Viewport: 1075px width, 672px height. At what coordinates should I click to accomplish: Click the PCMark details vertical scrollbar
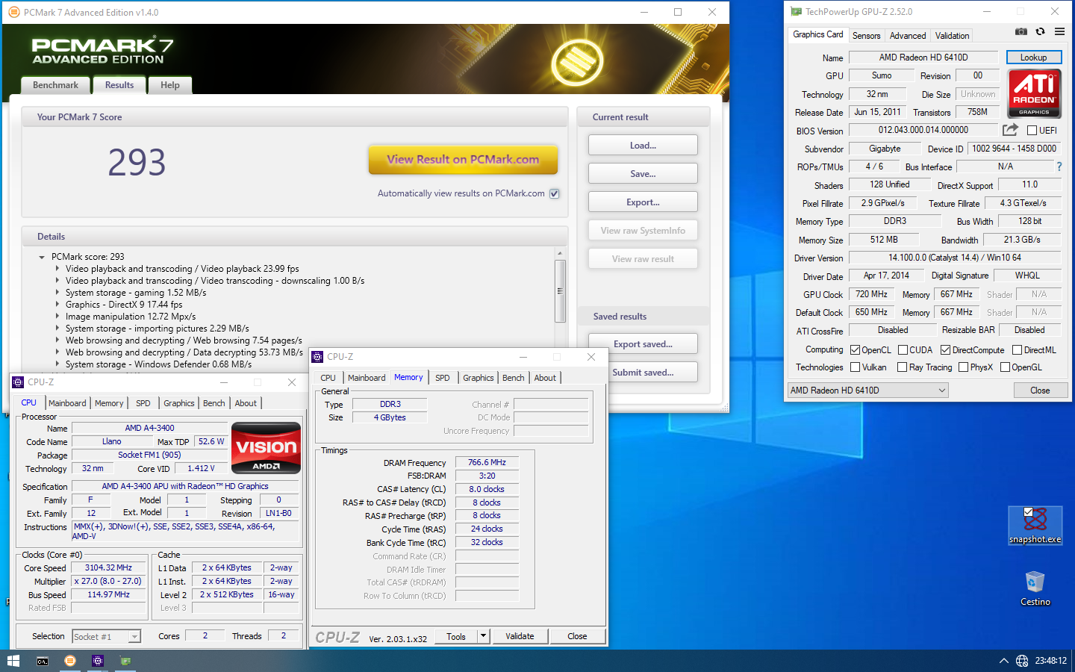coord(560,291)
